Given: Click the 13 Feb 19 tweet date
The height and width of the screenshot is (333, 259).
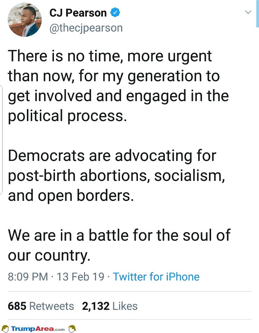Looking at the screenshot, I should tap(80, 277).
